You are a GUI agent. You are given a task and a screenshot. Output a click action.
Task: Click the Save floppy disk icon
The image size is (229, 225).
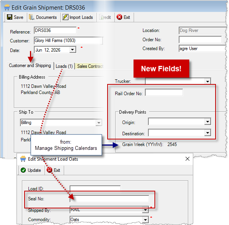click(x=10, y=17)
